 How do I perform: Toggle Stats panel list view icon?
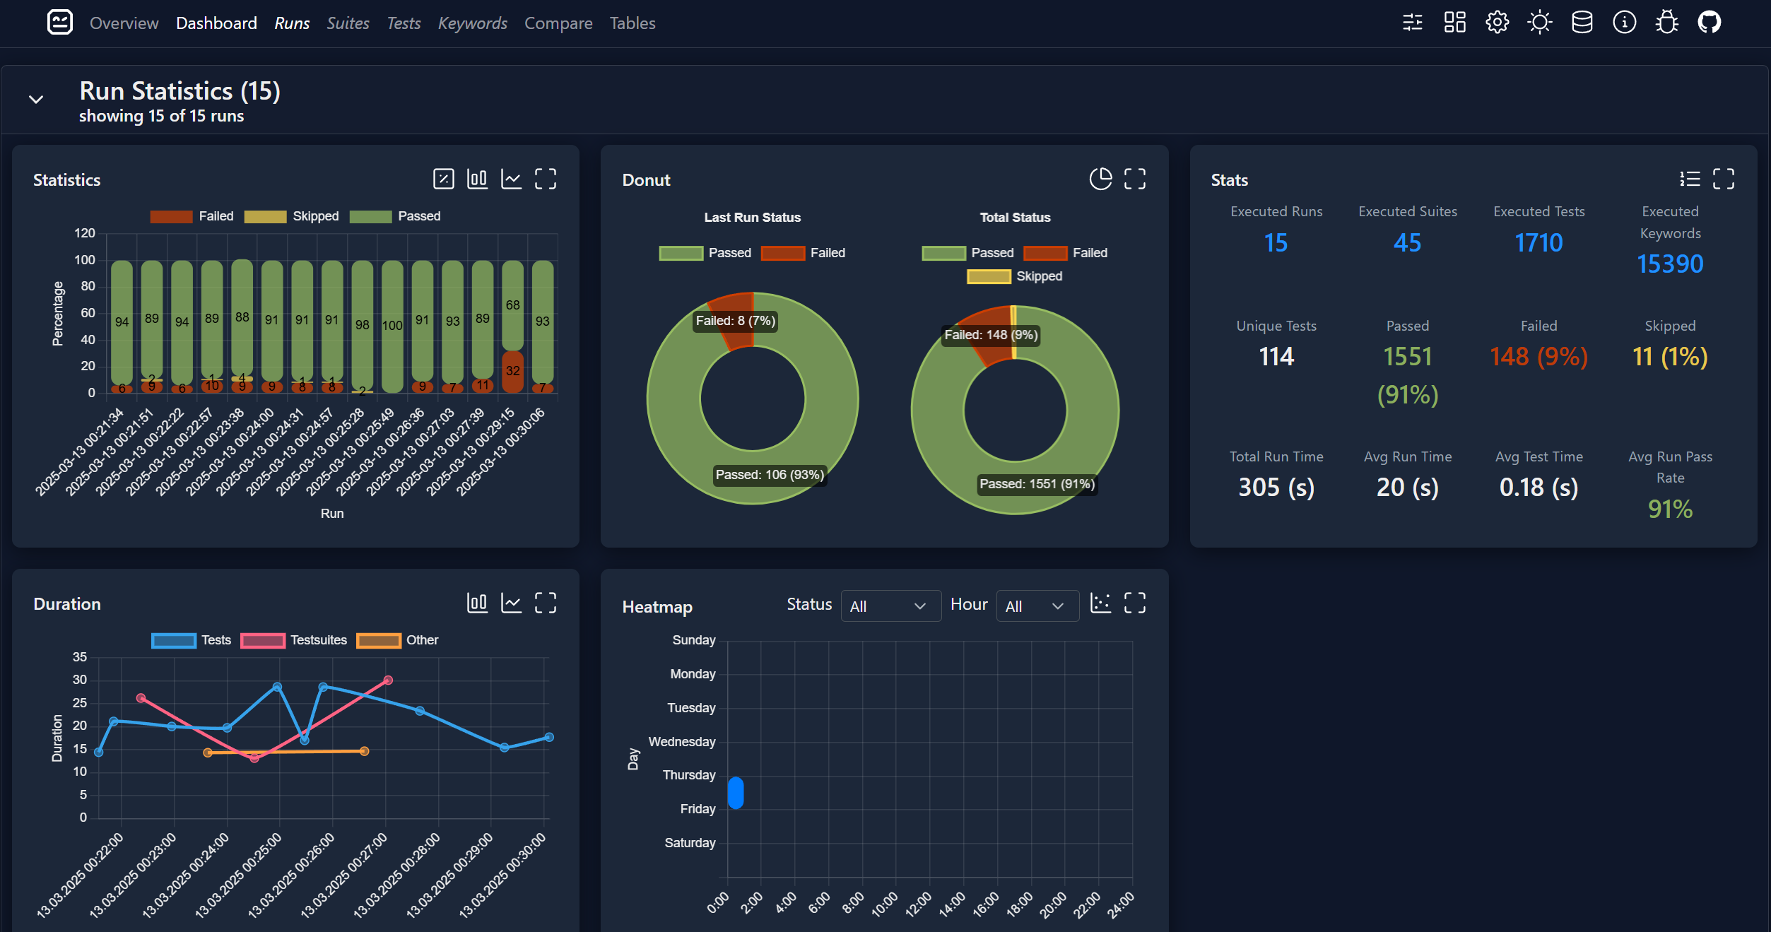click(1690, 179)
